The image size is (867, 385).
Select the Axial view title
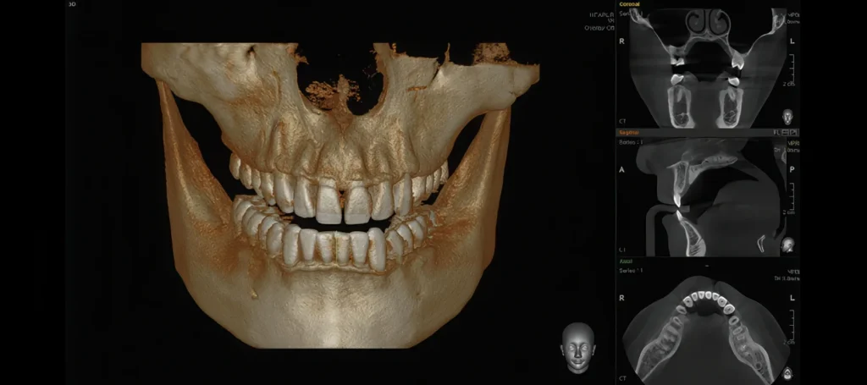(626, 261)
